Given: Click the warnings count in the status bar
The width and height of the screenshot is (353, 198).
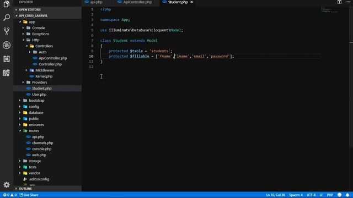Looking at the screenshot, I should (13, 195).
